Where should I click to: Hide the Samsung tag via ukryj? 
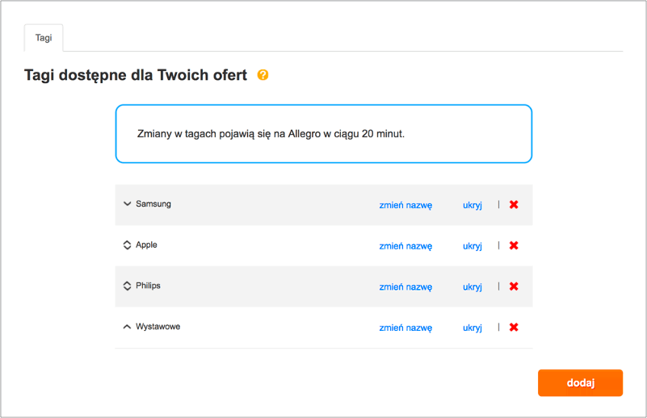pos(472,205)
